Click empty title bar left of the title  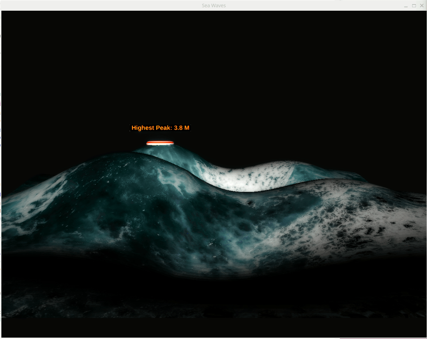point(104,6)
